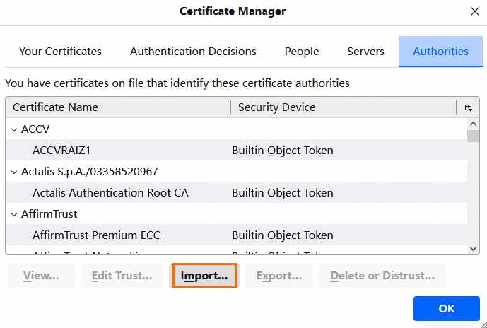Switch to Your Certificates tab
Screen dimensions: 487x328
click(60, 52)
